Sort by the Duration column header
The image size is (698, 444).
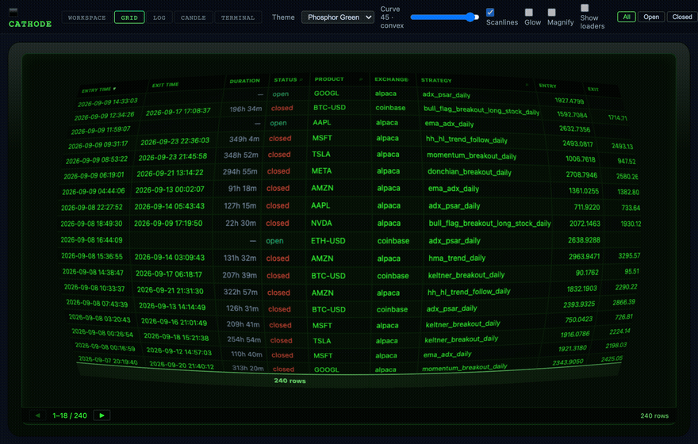[244, 81]
